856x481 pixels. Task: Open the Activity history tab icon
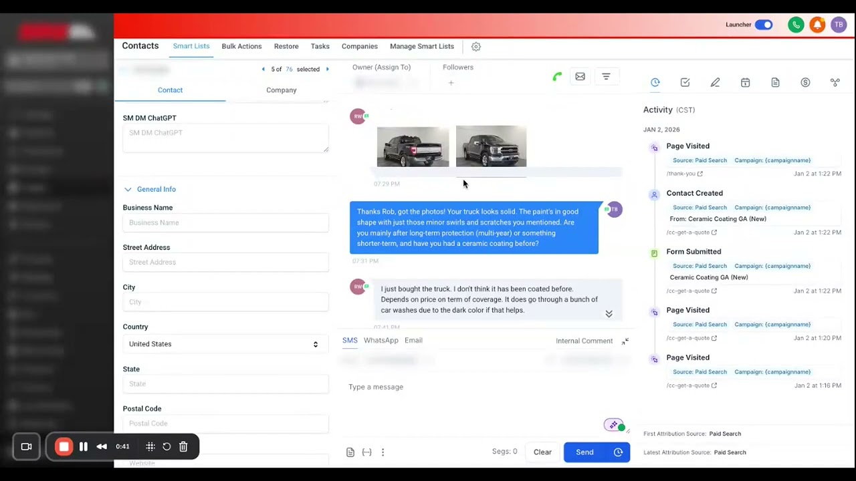tap(655, 82)
